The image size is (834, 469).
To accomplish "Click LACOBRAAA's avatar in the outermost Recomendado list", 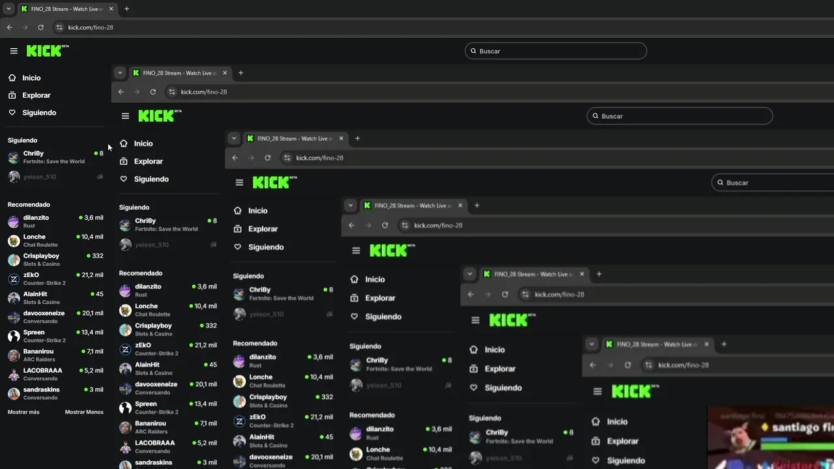I will pos(14,374).
